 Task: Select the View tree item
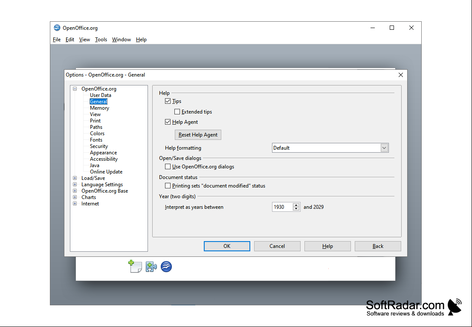pyautogui.click(x=96, y=114)
